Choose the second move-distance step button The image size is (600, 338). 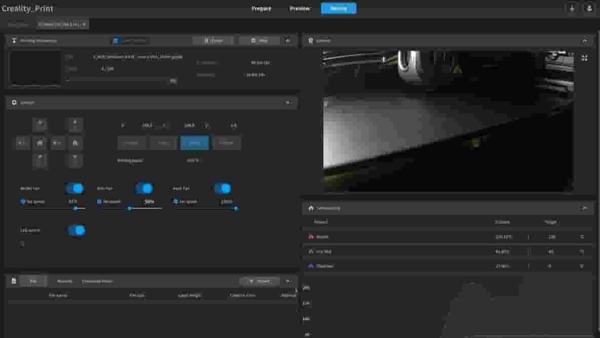click(x=163, y=143)
